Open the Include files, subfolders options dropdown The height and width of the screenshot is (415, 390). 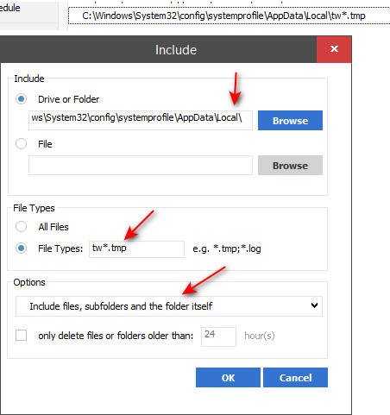point(169,306)
